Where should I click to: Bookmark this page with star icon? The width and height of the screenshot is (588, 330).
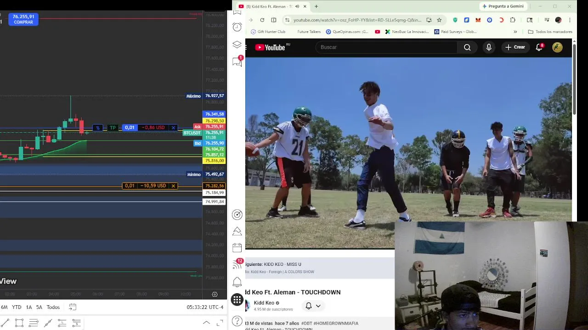point(439,20)
